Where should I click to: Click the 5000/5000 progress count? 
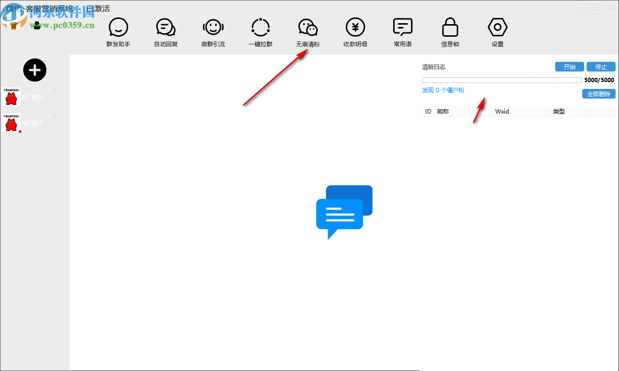tap(599, 80)
